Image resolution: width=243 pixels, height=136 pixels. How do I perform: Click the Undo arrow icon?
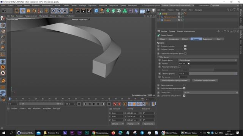pos(4,11)
